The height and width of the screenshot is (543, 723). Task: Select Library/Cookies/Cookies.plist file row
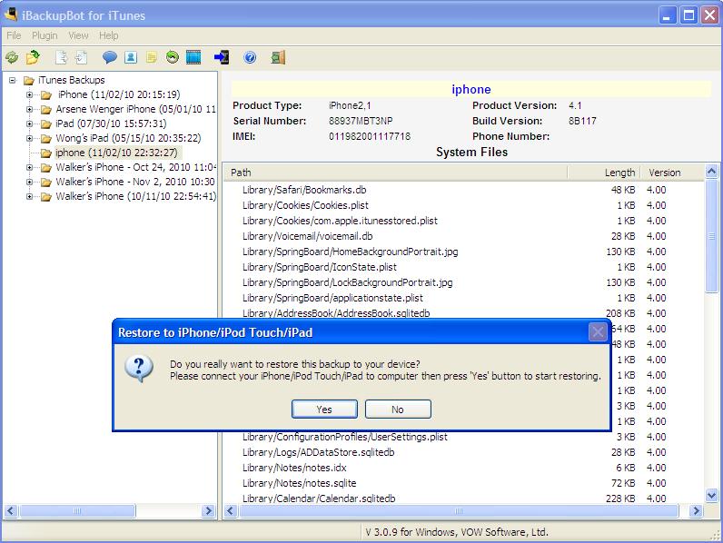463,205
